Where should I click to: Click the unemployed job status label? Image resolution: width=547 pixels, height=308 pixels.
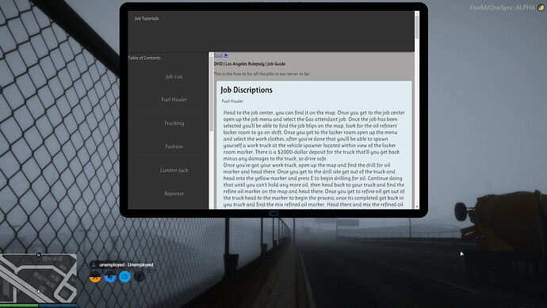pos(126,264)
